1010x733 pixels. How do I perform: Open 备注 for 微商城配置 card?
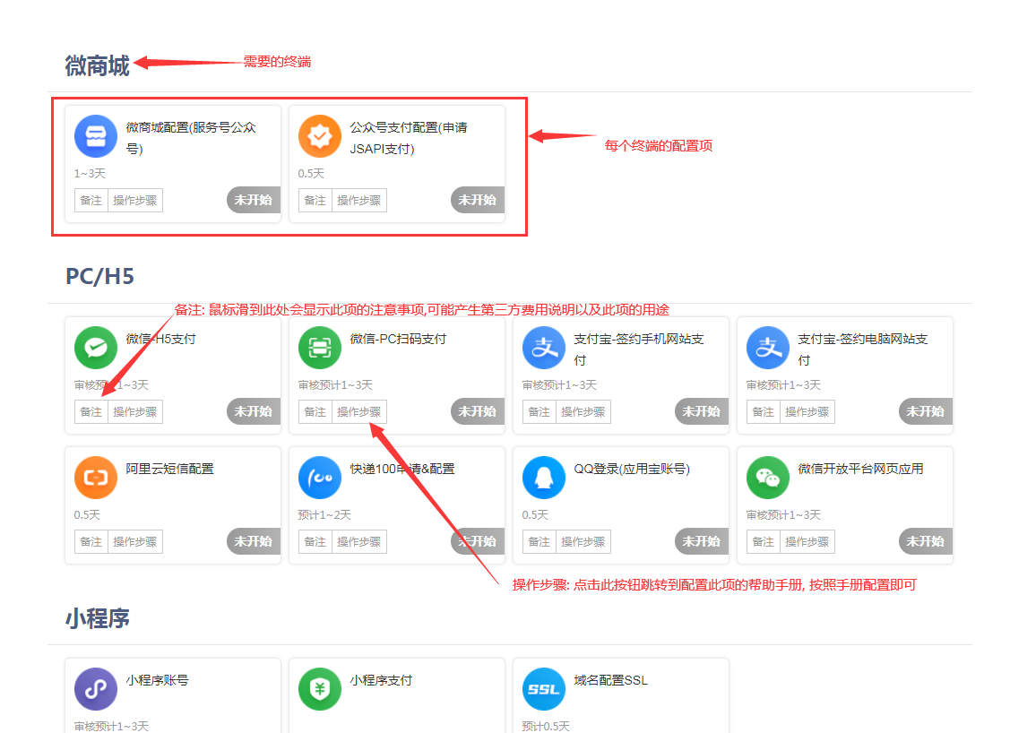tap(91, 201)
